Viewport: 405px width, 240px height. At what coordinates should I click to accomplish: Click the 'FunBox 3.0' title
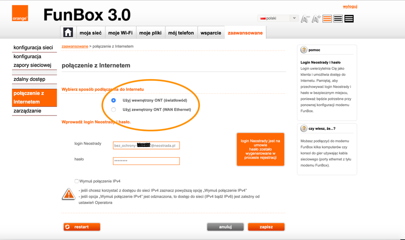(87, 15)
